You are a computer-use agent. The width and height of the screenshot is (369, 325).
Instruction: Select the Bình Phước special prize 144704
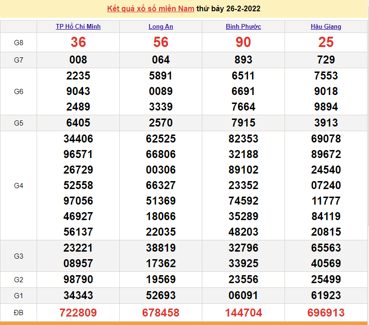243,312
